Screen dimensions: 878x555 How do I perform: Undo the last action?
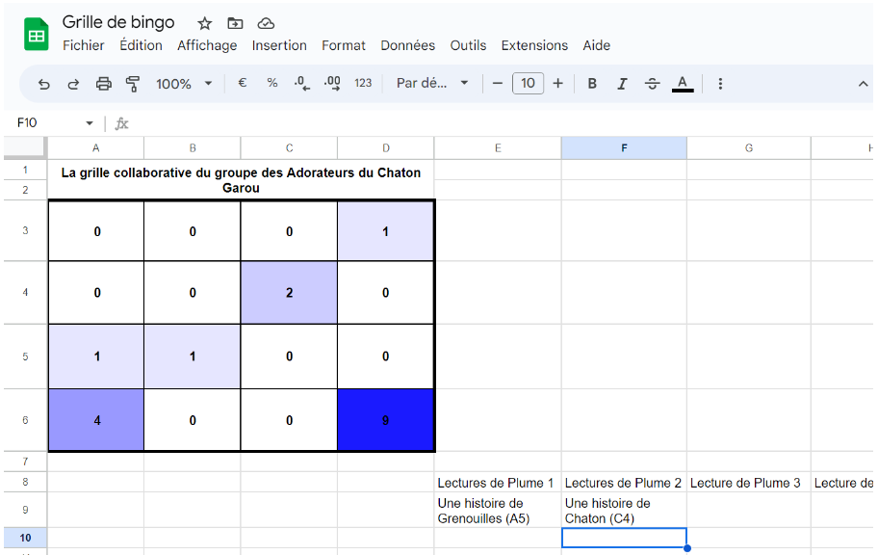[43, 84]
